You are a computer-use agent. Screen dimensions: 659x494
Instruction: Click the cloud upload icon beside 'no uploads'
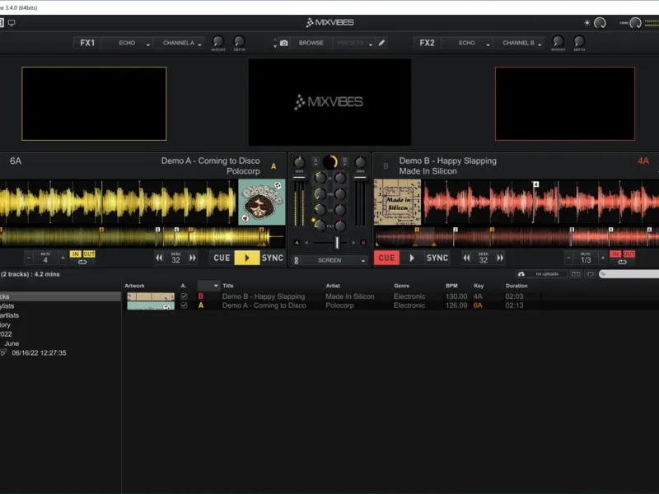521,274
